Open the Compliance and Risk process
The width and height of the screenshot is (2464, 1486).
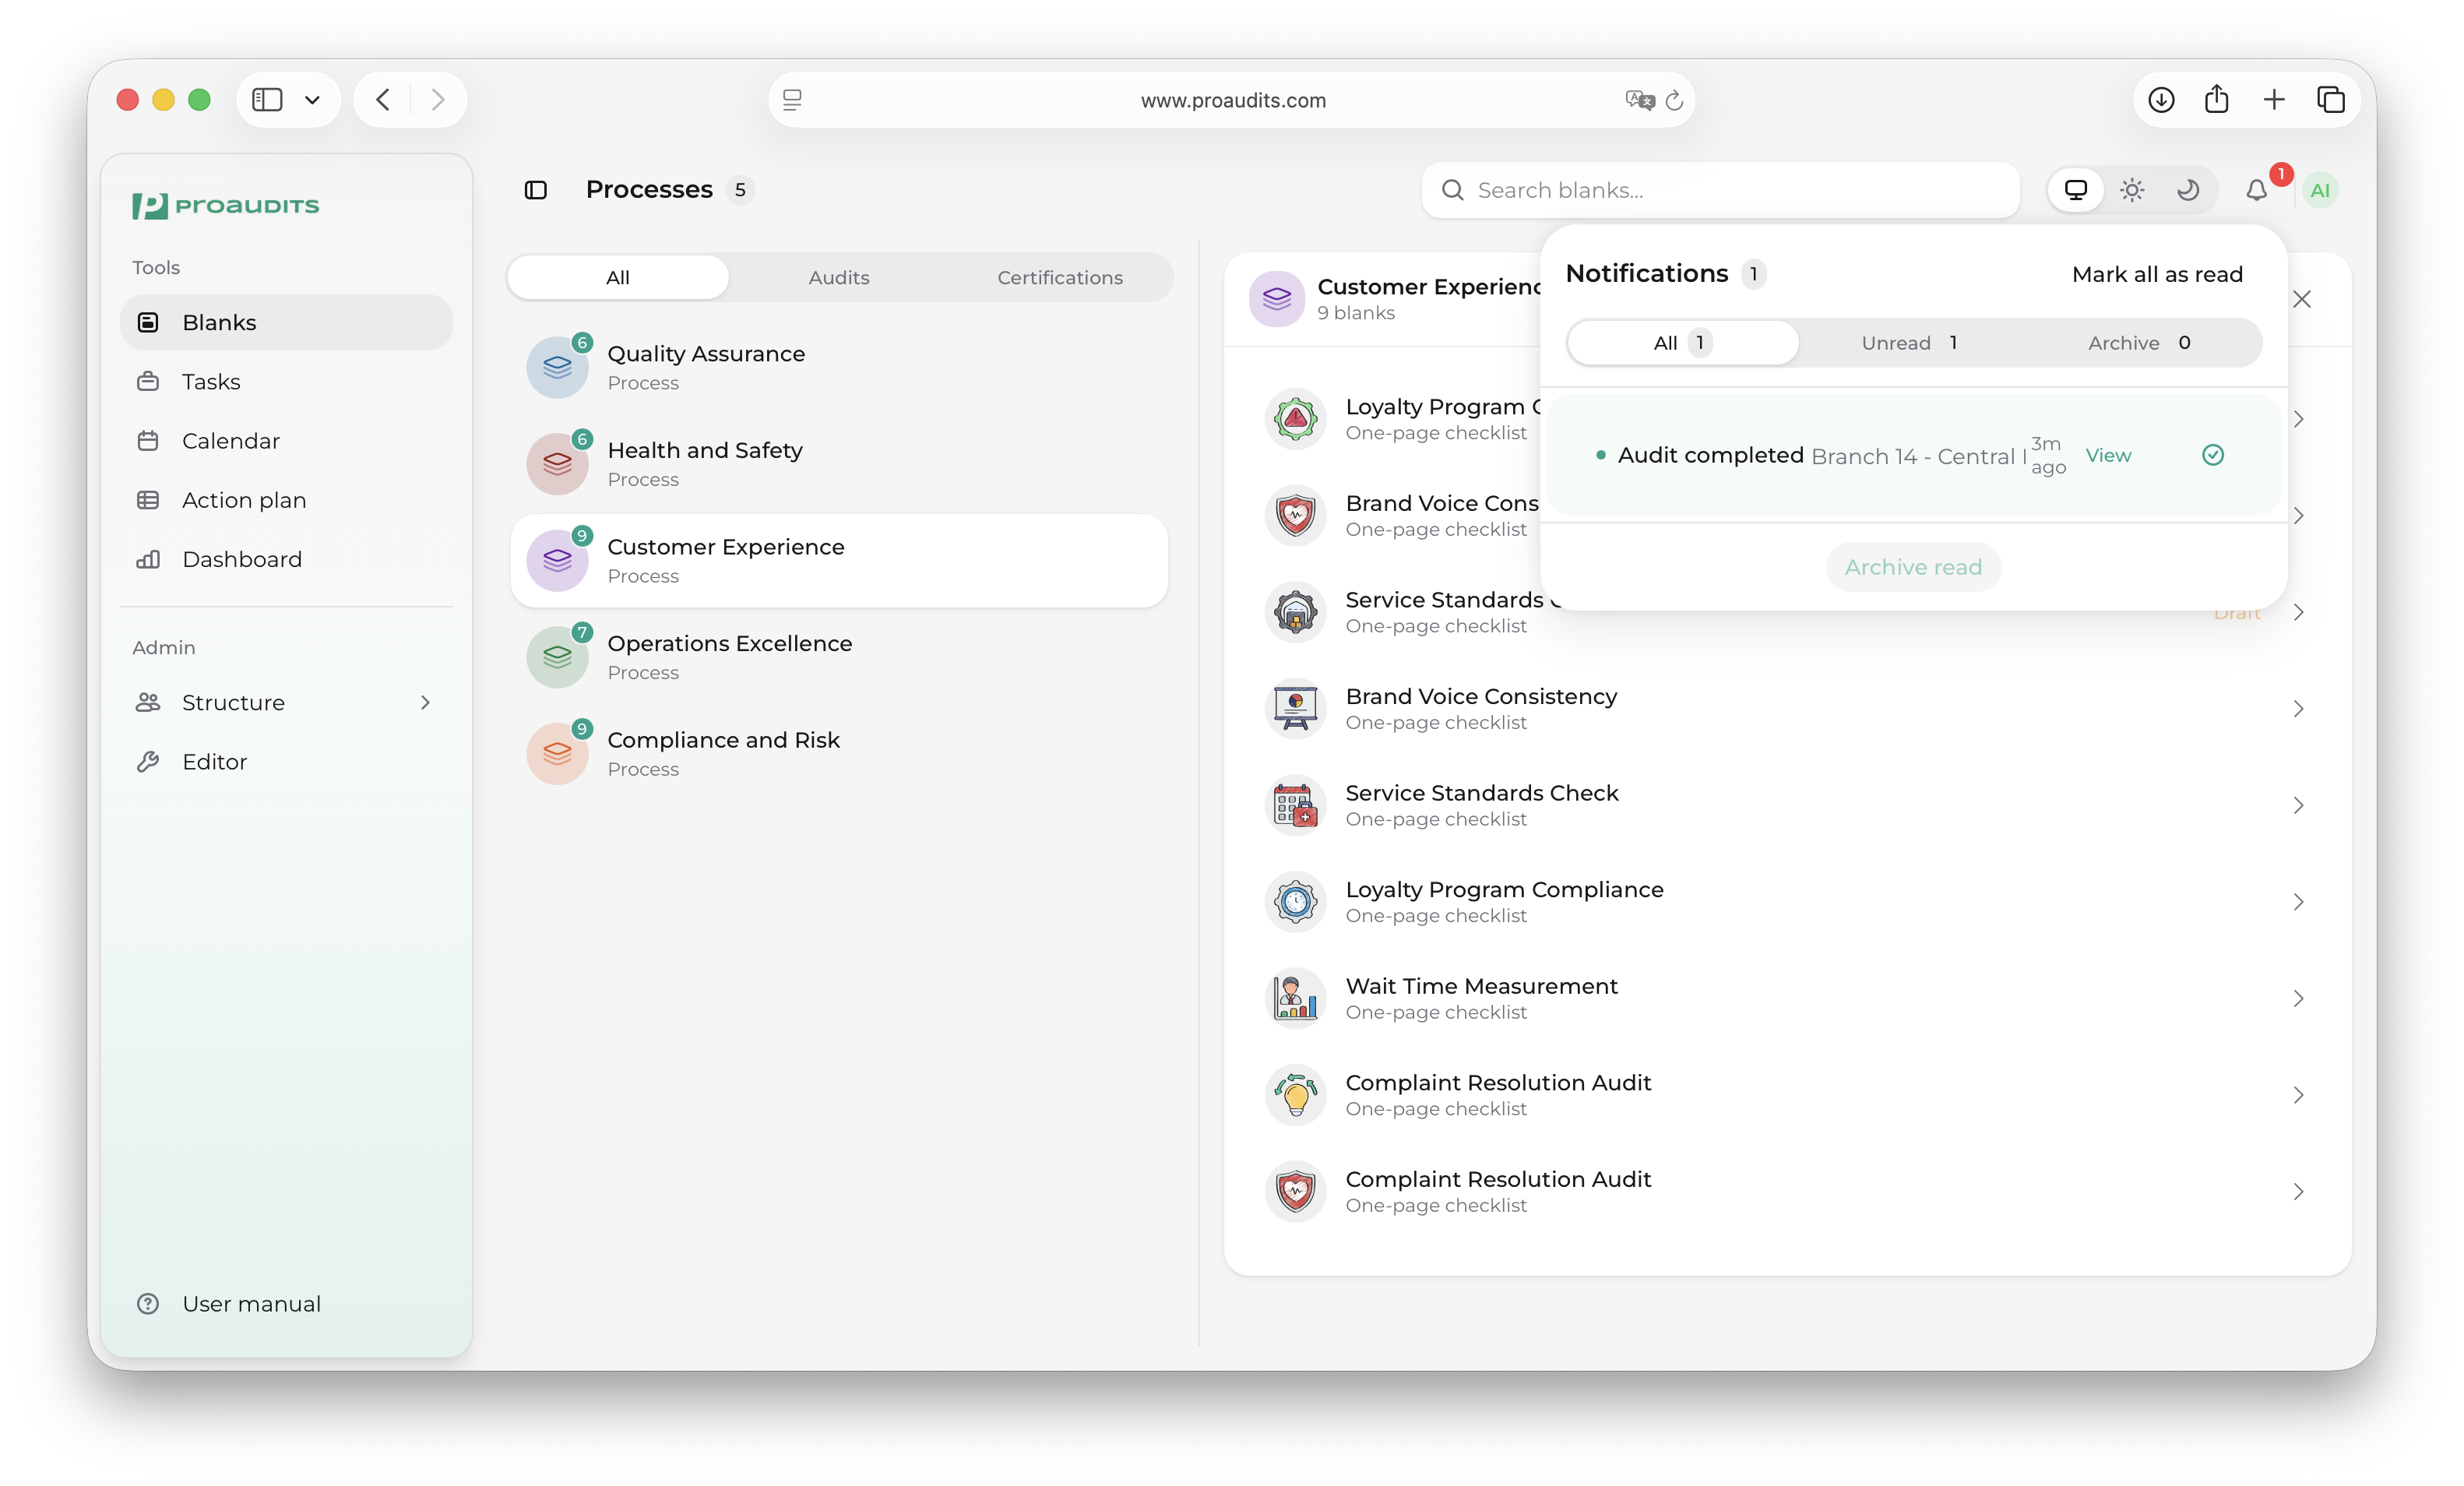(x=839, y=754)
